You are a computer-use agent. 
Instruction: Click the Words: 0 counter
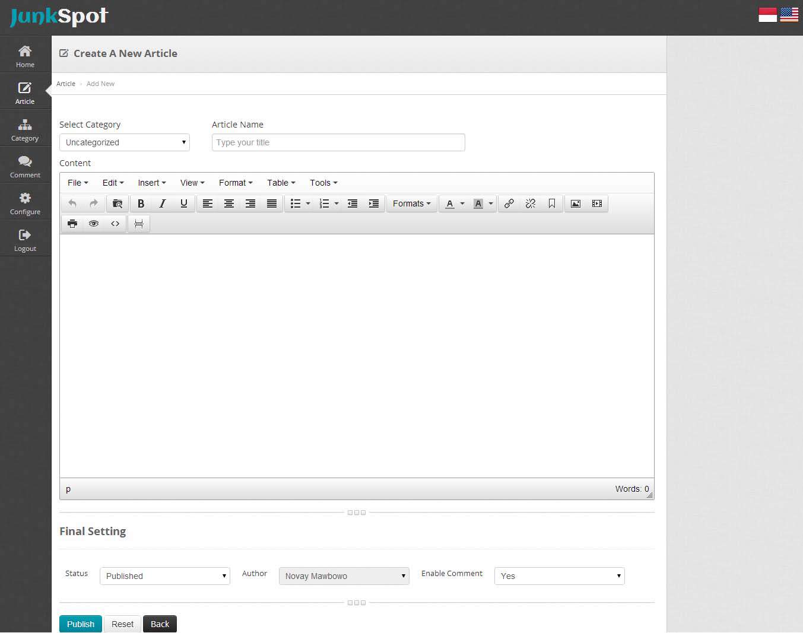[x=632, y=489]
